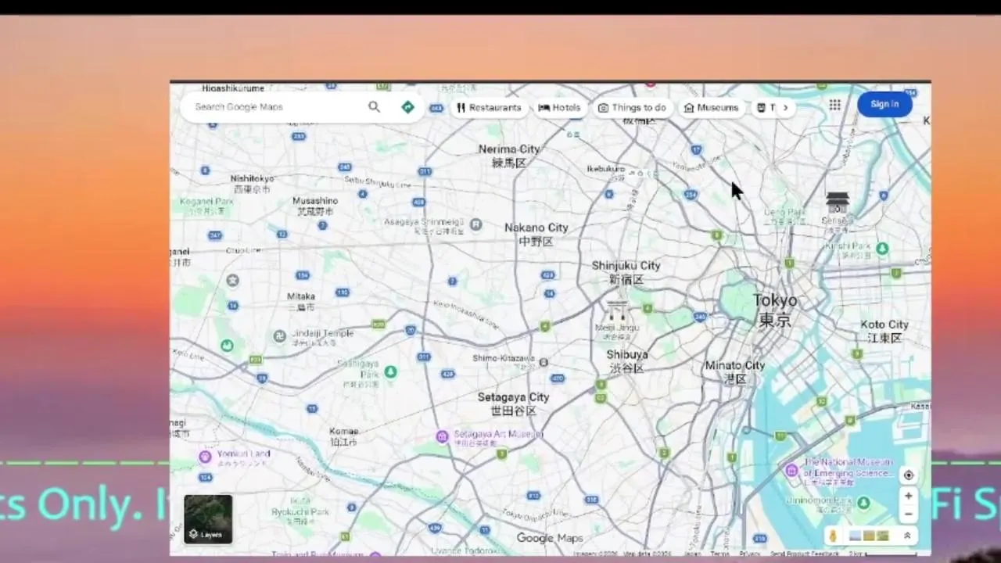
Task: Zoom in with the plus button
Action: 908,496
